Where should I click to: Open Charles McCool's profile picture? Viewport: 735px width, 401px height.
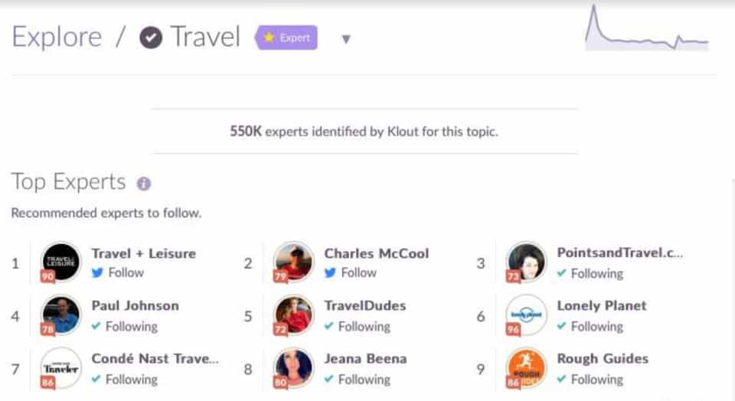click(293, 262)
